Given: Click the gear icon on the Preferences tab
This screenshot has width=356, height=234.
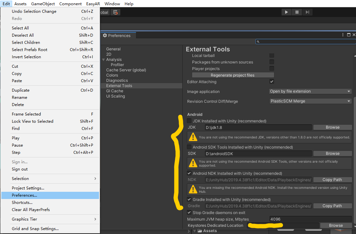Looking at the screenshot, I should click(105, 35).
